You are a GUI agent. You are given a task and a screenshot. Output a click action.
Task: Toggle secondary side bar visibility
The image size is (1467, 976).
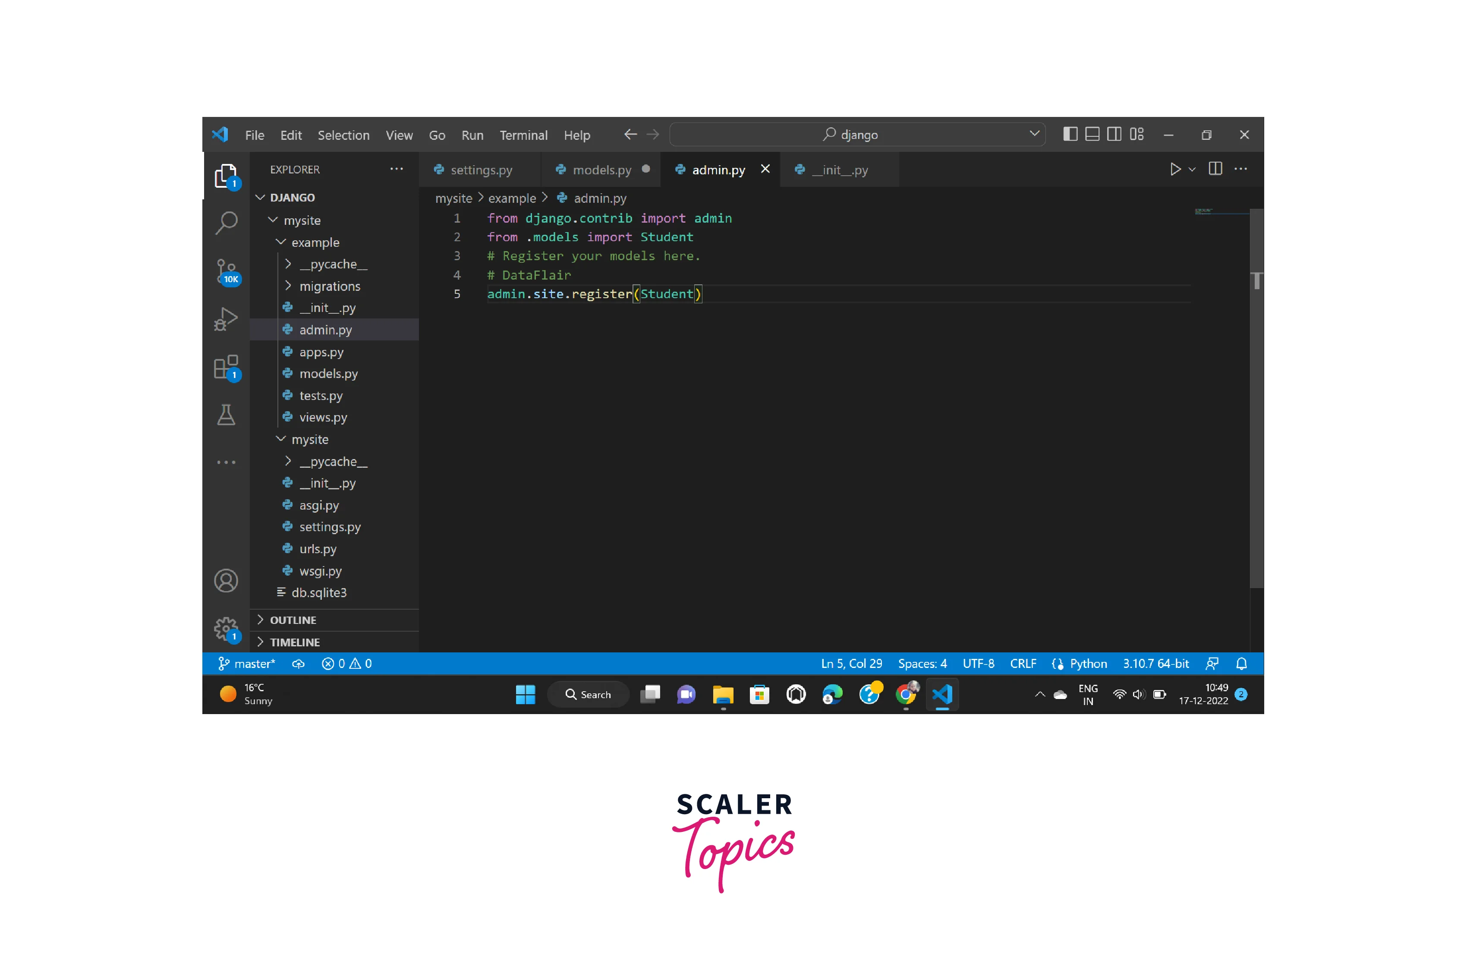(x=1114, y=135)
